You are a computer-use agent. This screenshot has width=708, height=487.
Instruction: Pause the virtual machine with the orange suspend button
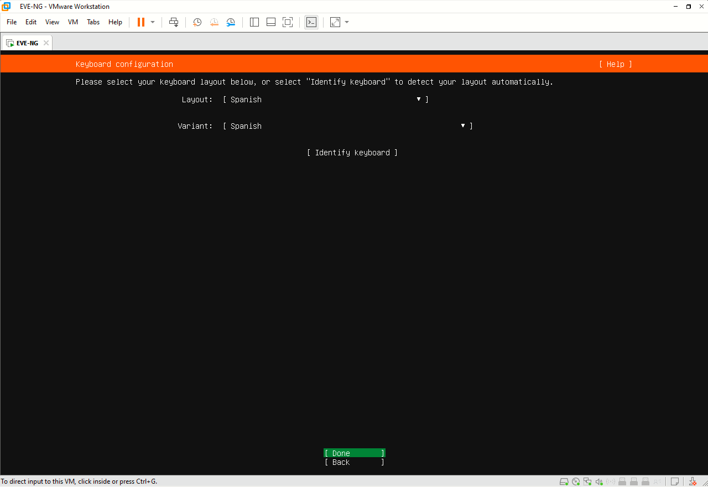click(141, 22)
